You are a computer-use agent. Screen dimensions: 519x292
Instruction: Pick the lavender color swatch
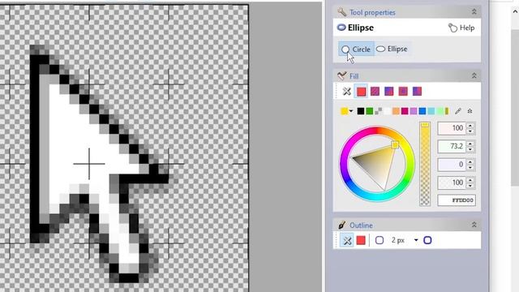(x=414, y=111)
